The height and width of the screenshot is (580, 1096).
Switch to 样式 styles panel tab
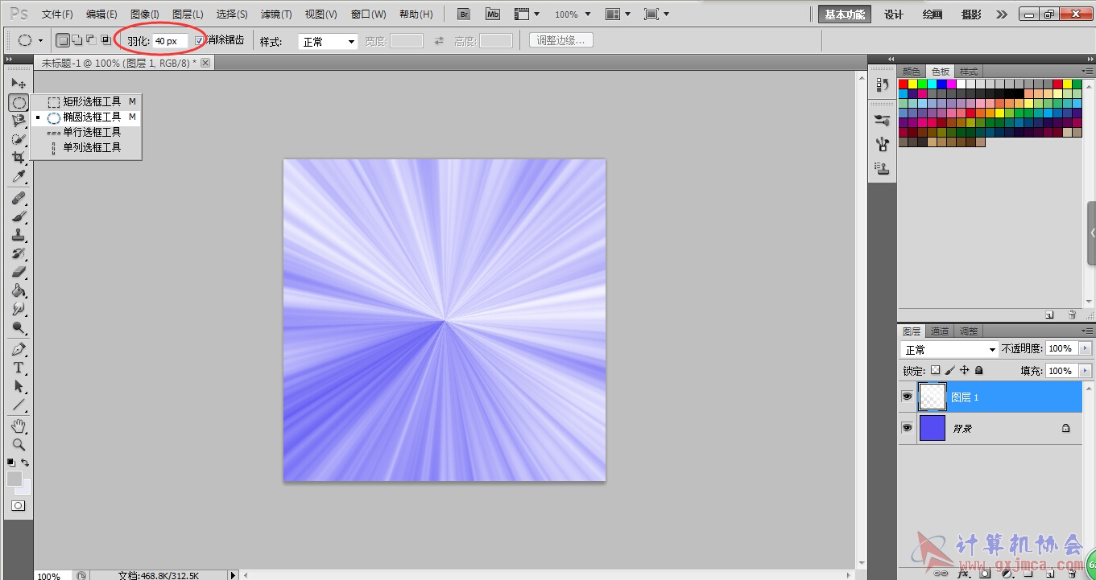click(969, 72)
